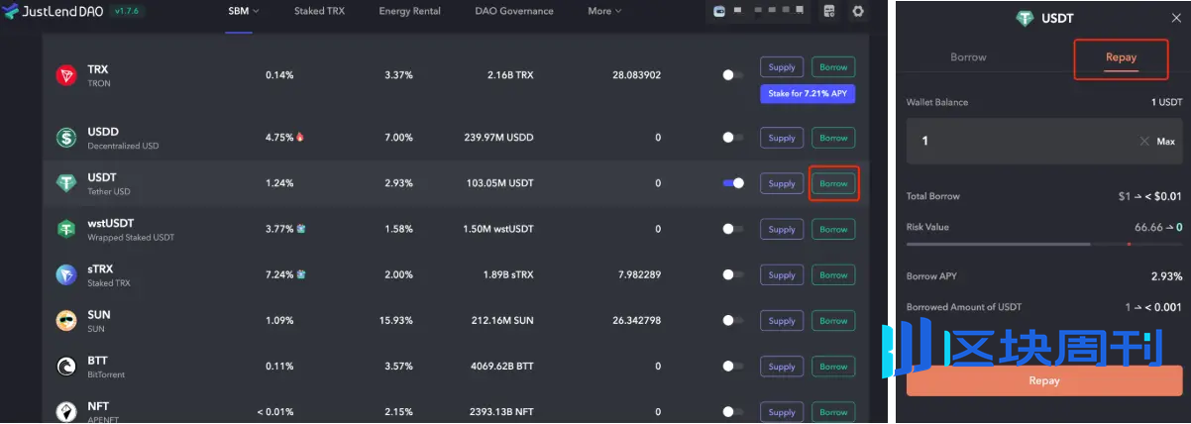The image size is (1191, 424).
Task: Click the repay amount input field
Action: coord(1044,142)
